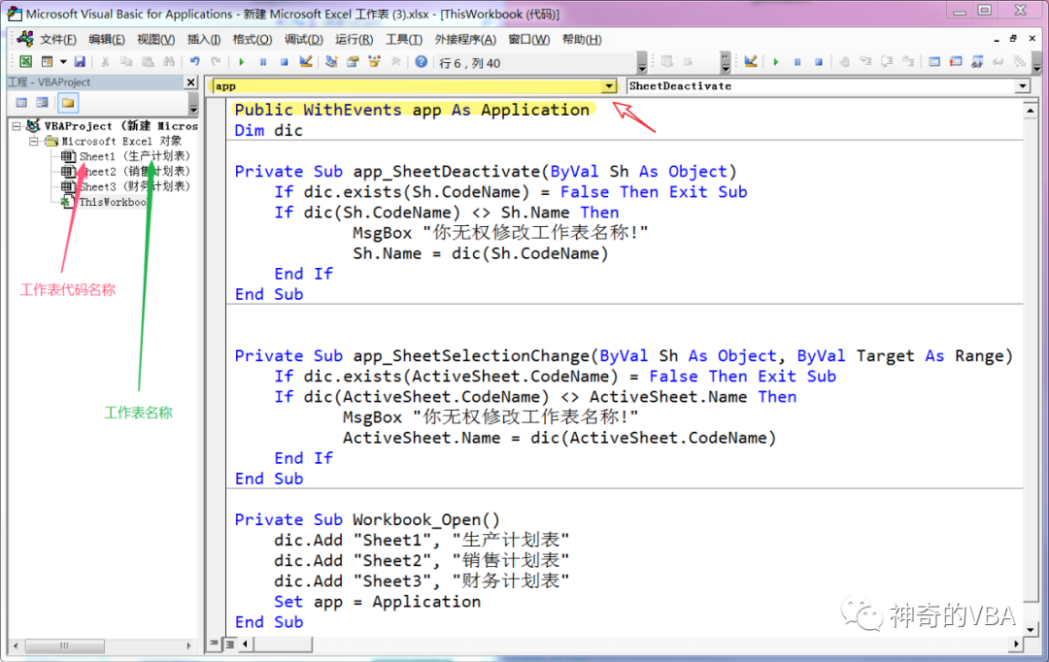Click the Step Over debug icon

point(887,62)
